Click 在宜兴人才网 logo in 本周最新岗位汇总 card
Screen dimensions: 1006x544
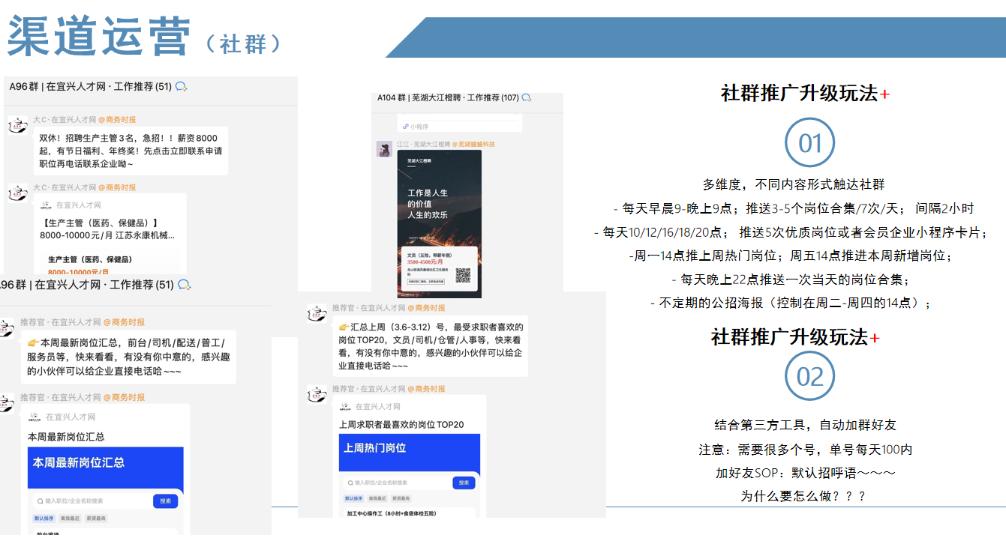coord(35,417)
